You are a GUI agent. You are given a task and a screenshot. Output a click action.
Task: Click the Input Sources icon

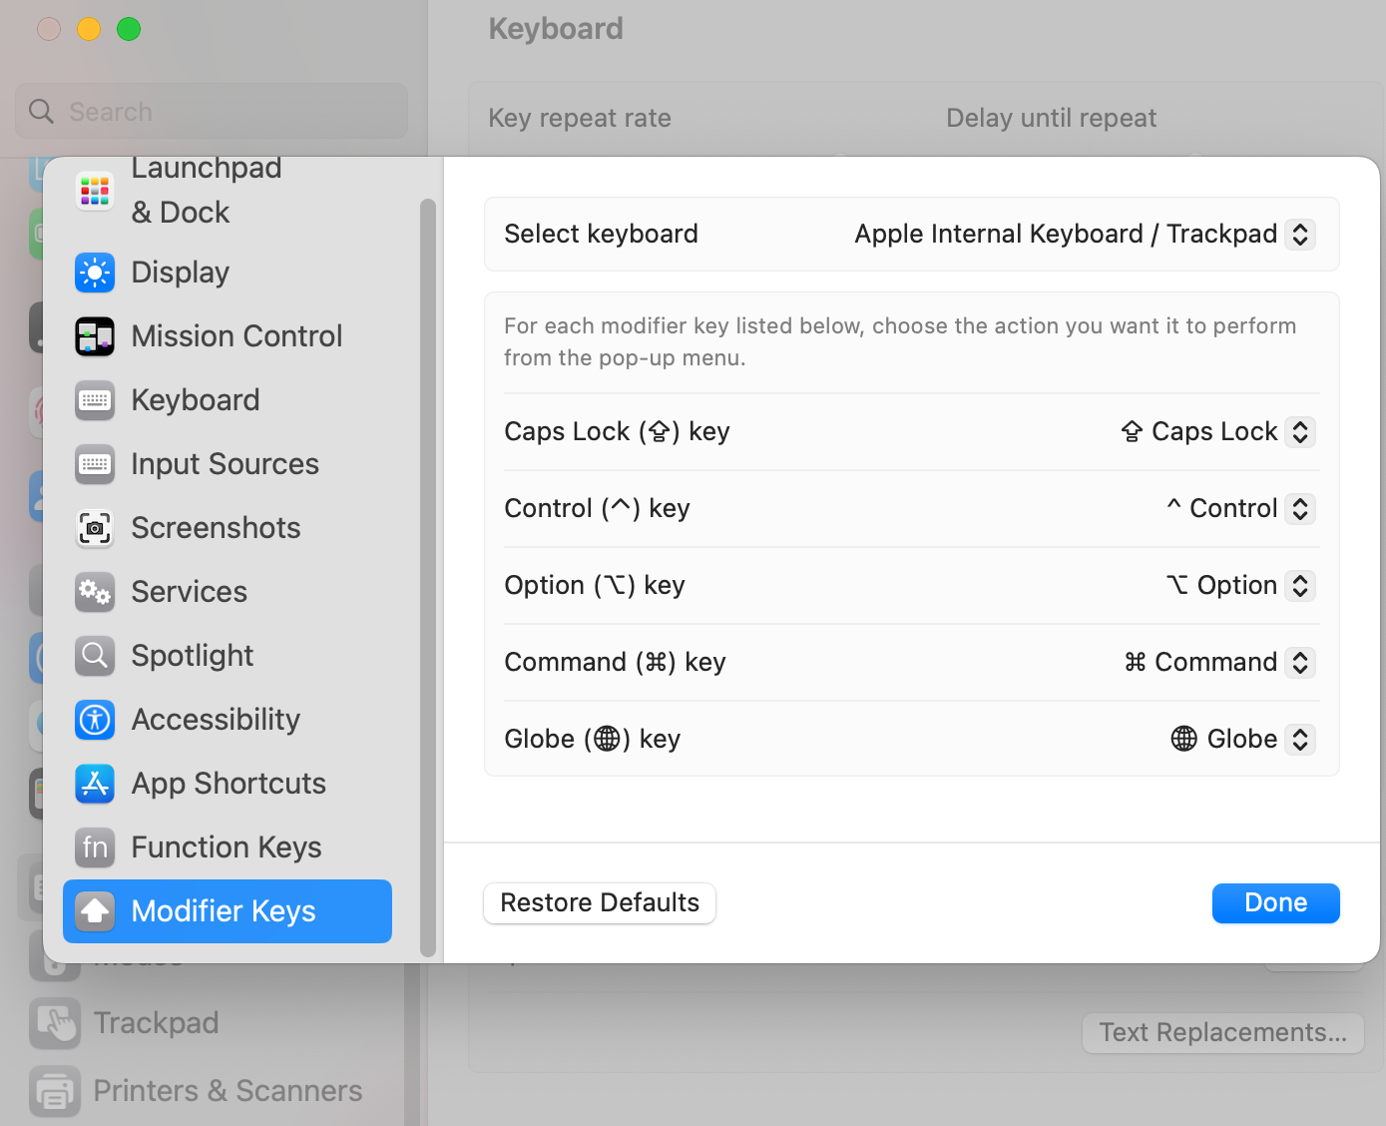[95, 464]
